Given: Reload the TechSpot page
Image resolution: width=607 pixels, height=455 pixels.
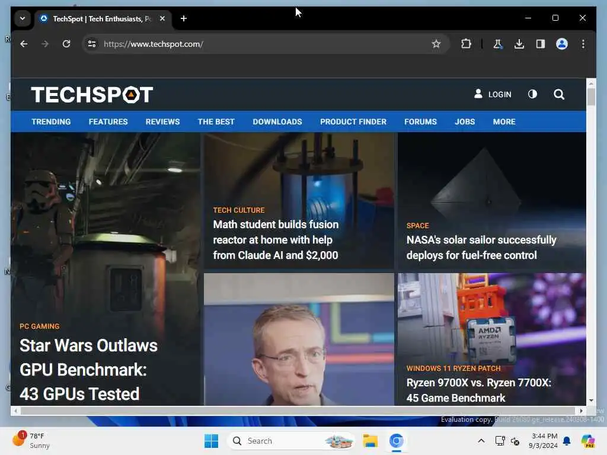Looking at the screenshot, I should [x=66, y=44].
